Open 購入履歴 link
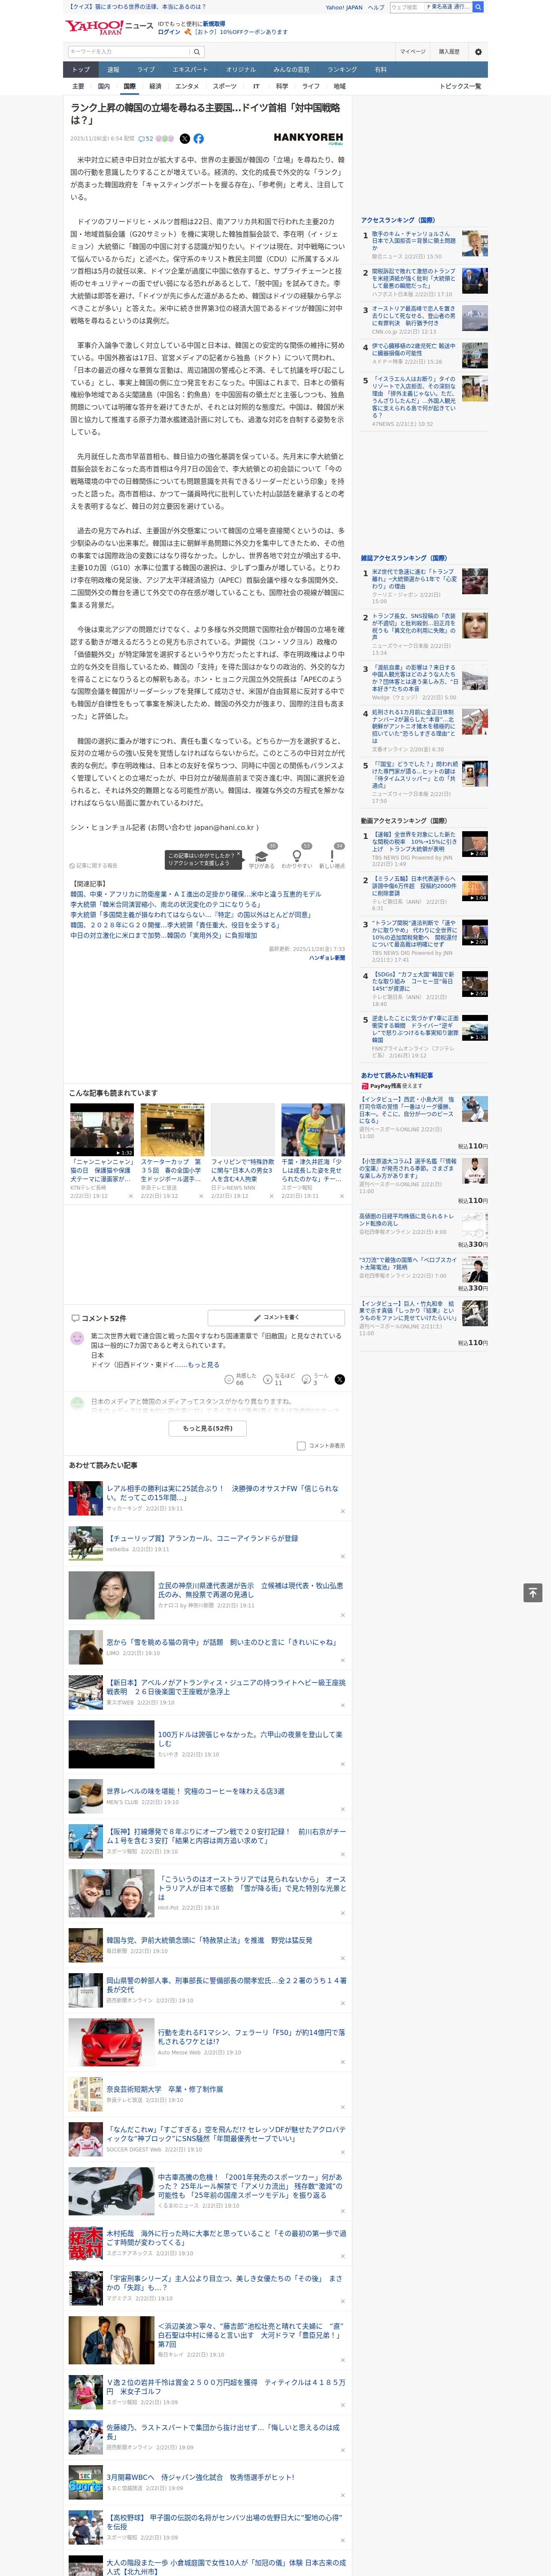This screenshot has width=551, height=2576. (449, 51)
